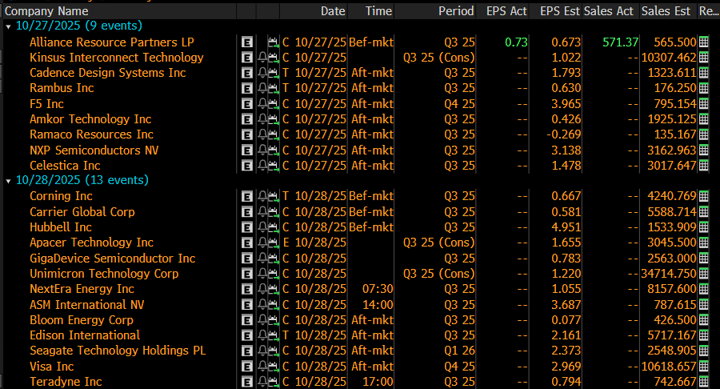This screenshot has height=389, width=720.
Task: Open the grid icon in Amkor Technology row
Action: [703, 119]
